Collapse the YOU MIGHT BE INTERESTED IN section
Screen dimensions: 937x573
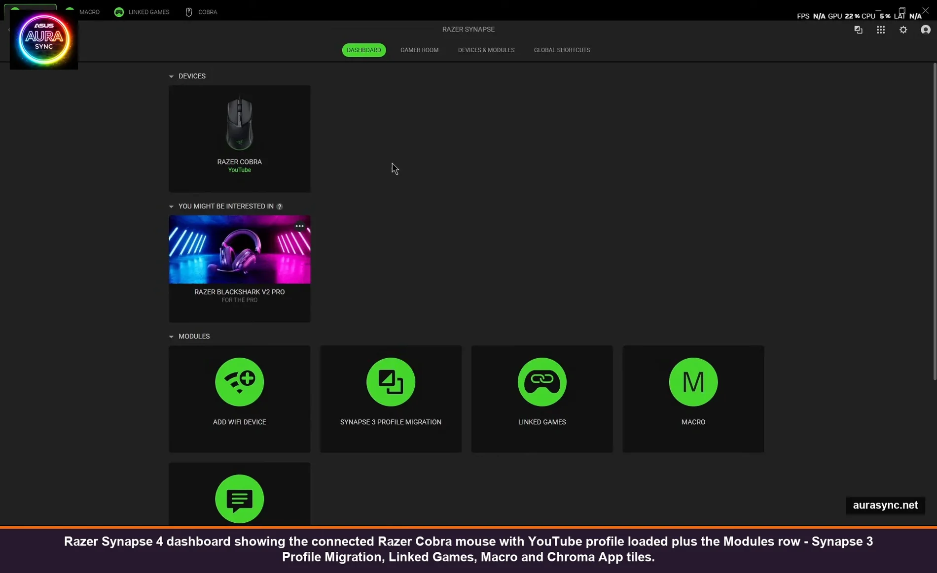tap(171, 206)
